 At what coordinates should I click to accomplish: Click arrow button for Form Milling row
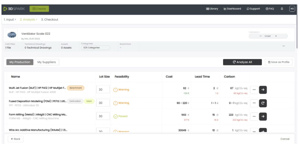coord(263,116)
